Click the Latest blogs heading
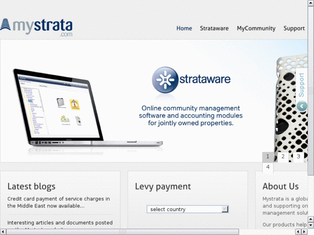This screenshot has width=314, height=235. (x=32, y=186)
